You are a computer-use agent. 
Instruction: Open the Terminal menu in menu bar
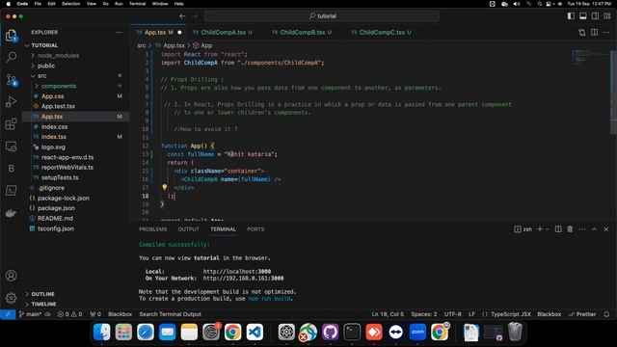click(137, 4)
